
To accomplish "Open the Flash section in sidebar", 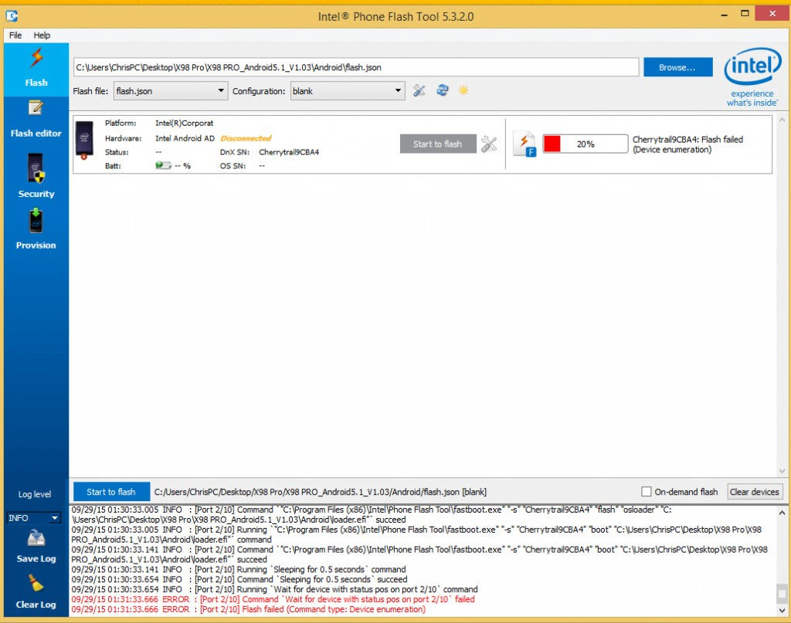I will [x=36, y=69].
